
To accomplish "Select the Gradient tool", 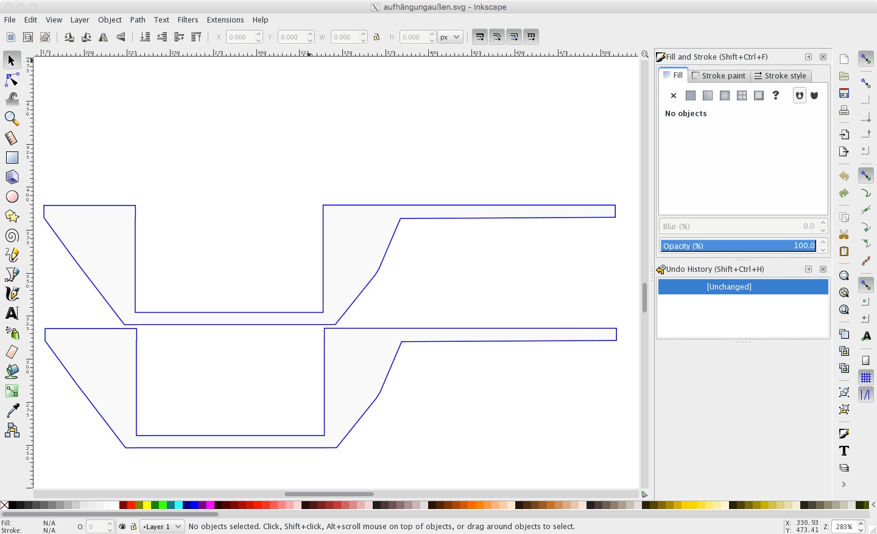I will click(12, 391).
